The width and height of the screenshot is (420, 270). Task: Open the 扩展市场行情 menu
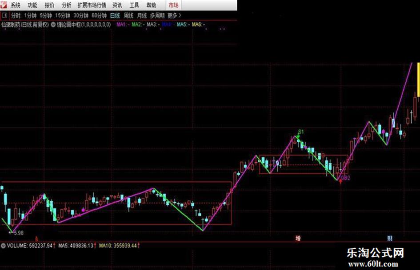point(92,5)
